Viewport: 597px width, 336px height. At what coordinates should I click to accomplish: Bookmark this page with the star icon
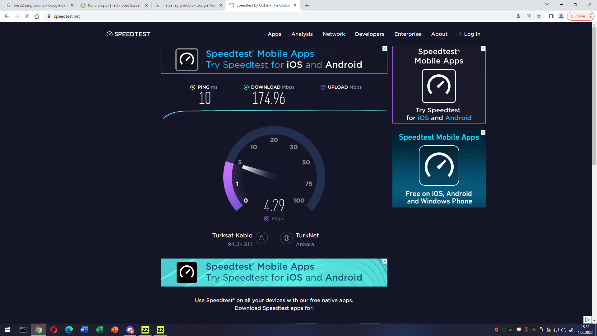click(539, 16)
